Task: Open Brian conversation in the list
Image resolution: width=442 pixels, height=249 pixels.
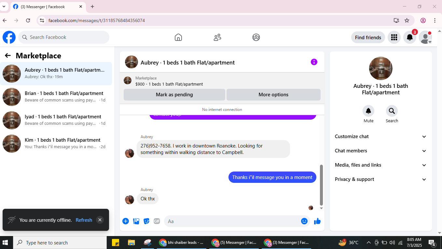Action: coord(56,97)
